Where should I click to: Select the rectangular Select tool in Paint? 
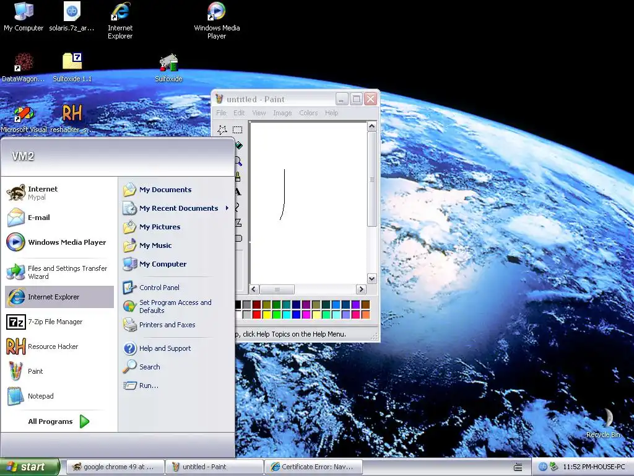(237, 130)
